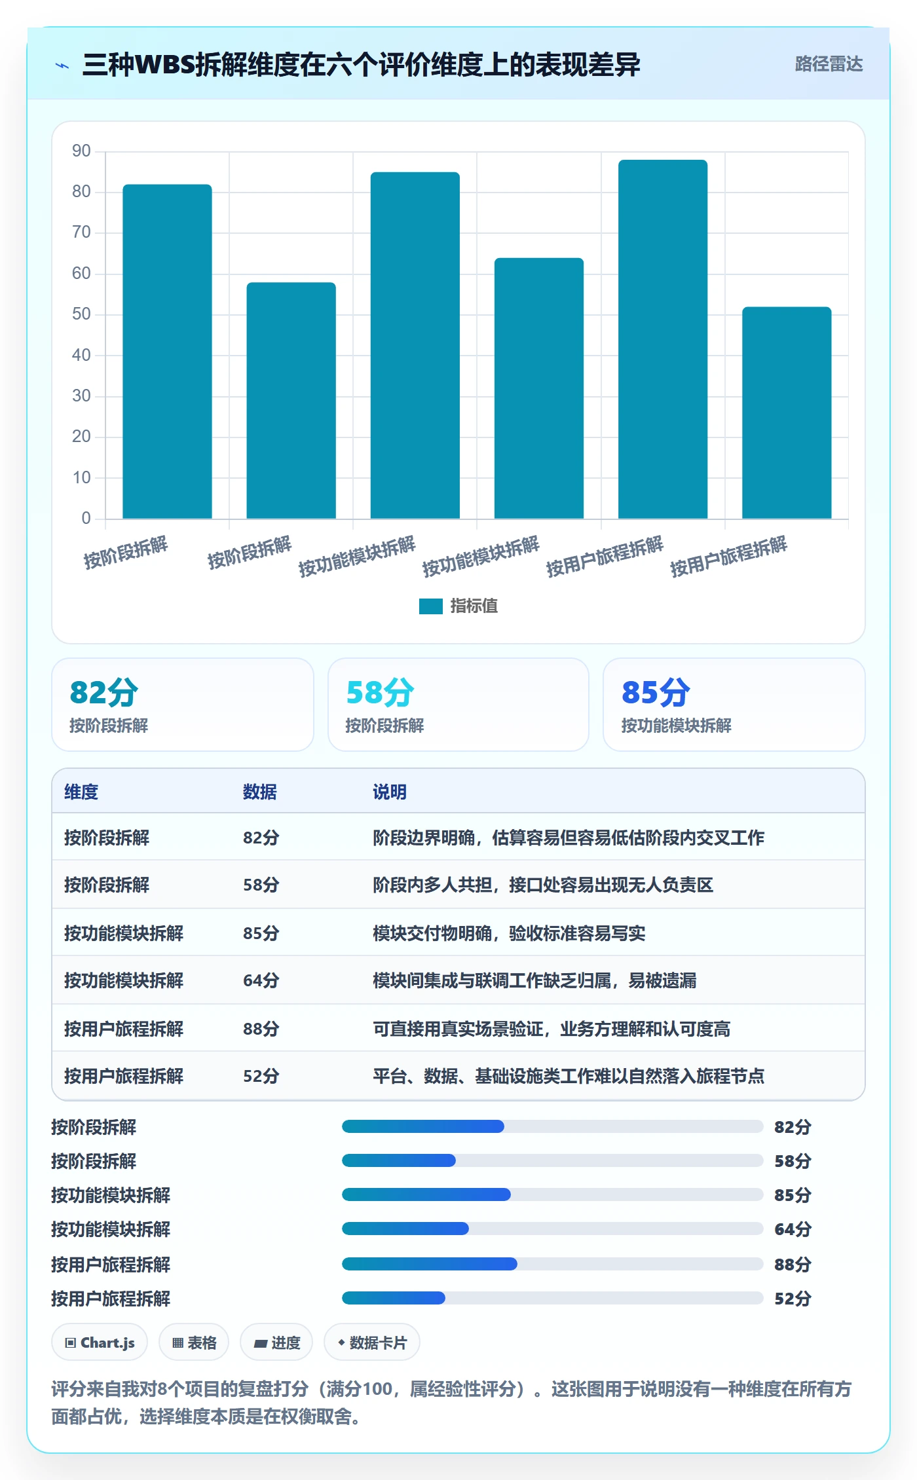Click the 按用户旅程拆解 label beside the 52分 progress bar
Image resolution: width=917 pixels, height=1480 pixels.
pos(111,1299)
